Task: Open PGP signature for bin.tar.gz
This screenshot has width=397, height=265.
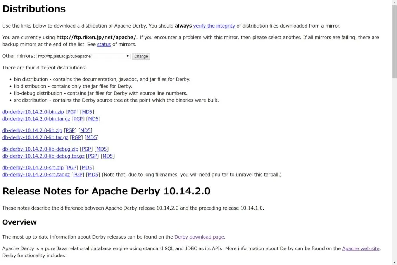Action: (x=78, y=119)
